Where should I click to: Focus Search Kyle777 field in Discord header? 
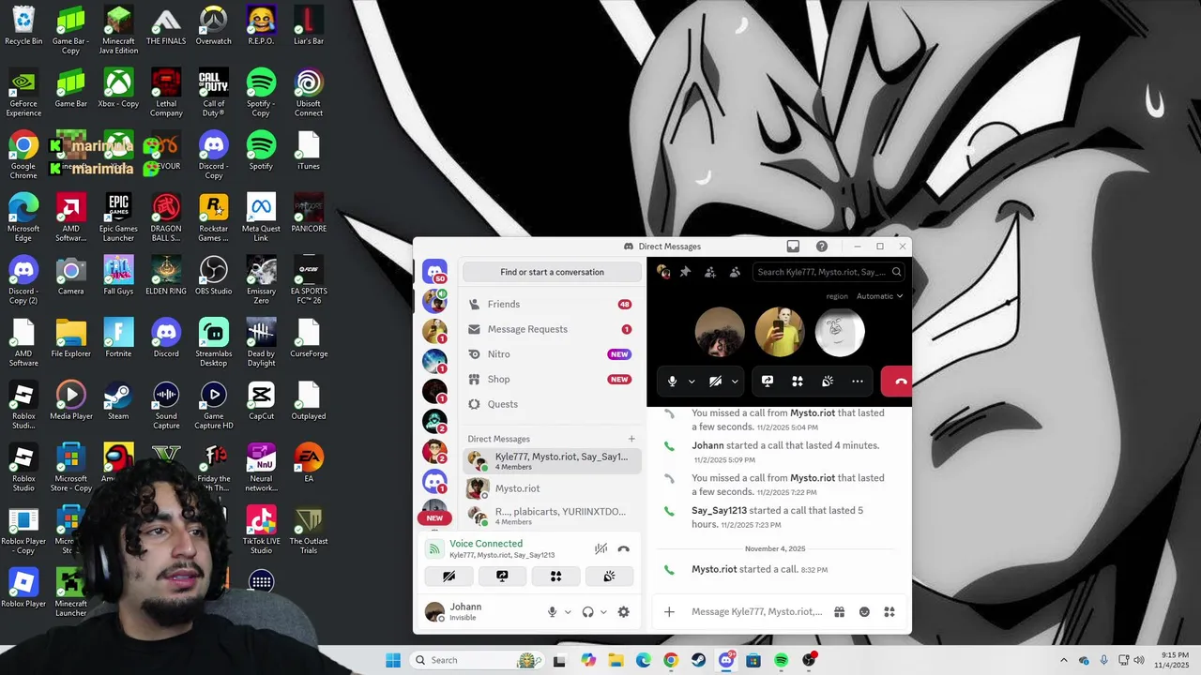click(x=828, y=272)
